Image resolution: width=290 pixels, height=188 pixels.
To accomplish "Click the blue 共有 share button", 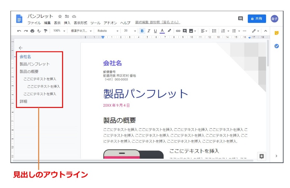I will click(x=257, y=19).
